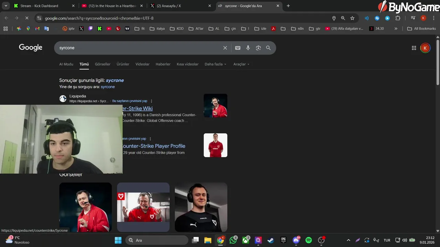The width and height of the screenshot is (440, 247).
Task: Open the Twitch bookmark icon
Action: [90, 28]
